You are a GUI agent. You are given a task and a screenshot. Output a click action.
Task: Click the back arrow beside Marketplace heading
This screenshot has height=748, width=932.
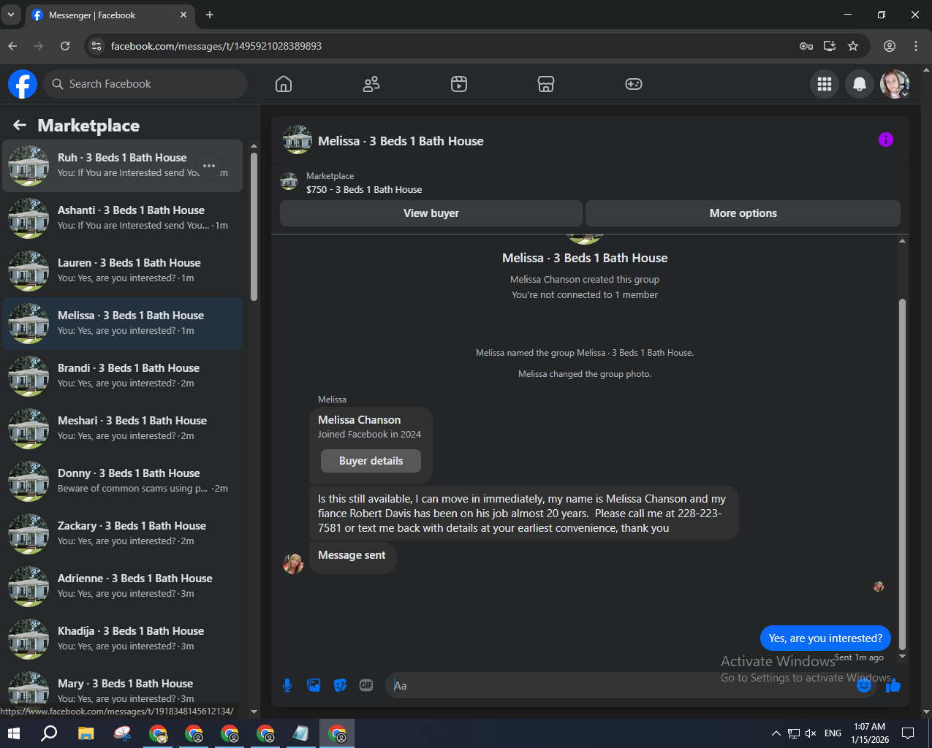click(x=20, y=125)
